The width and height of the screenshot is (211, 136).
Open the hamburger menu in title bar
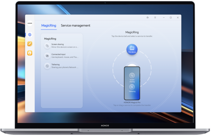point(155,17)
